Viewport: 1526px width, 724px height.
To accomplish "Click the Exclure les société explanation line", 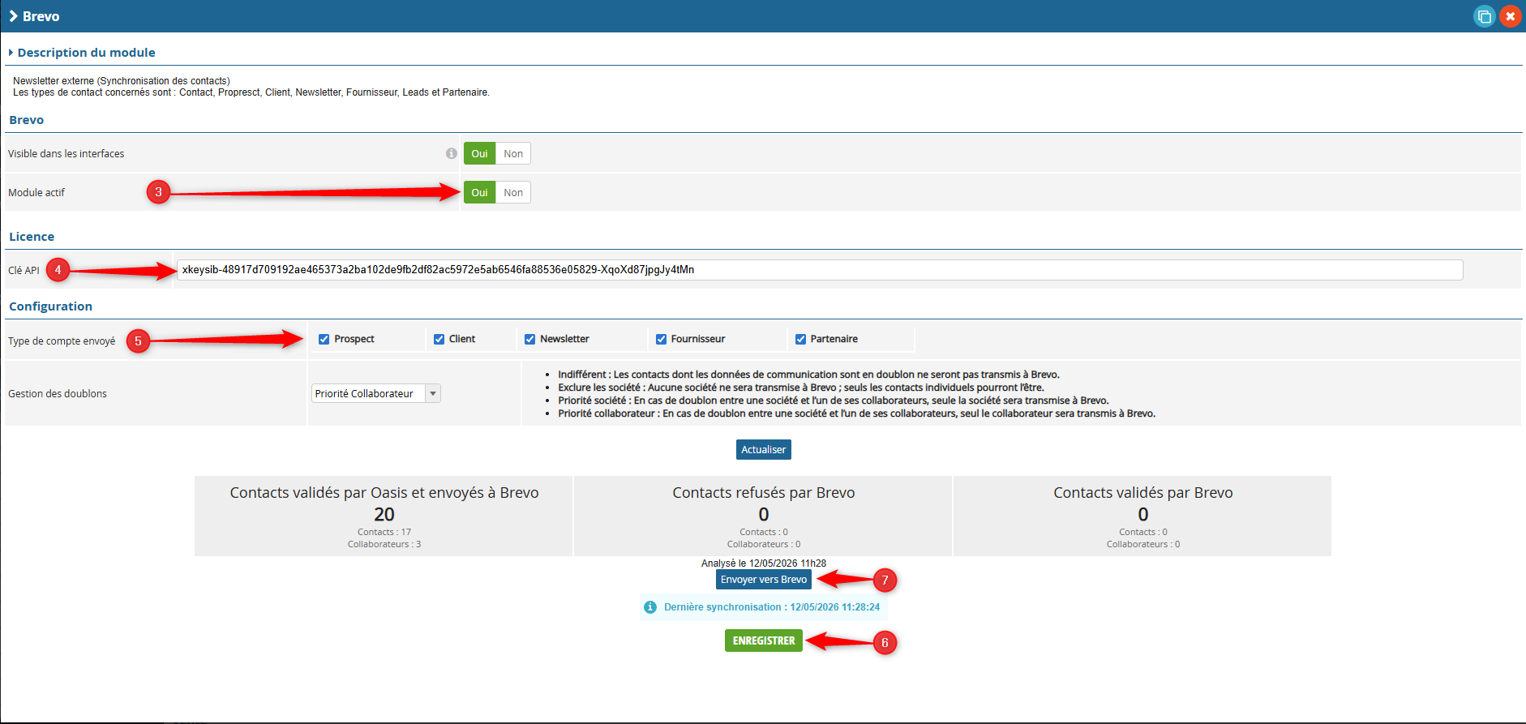I will [801, 388].
